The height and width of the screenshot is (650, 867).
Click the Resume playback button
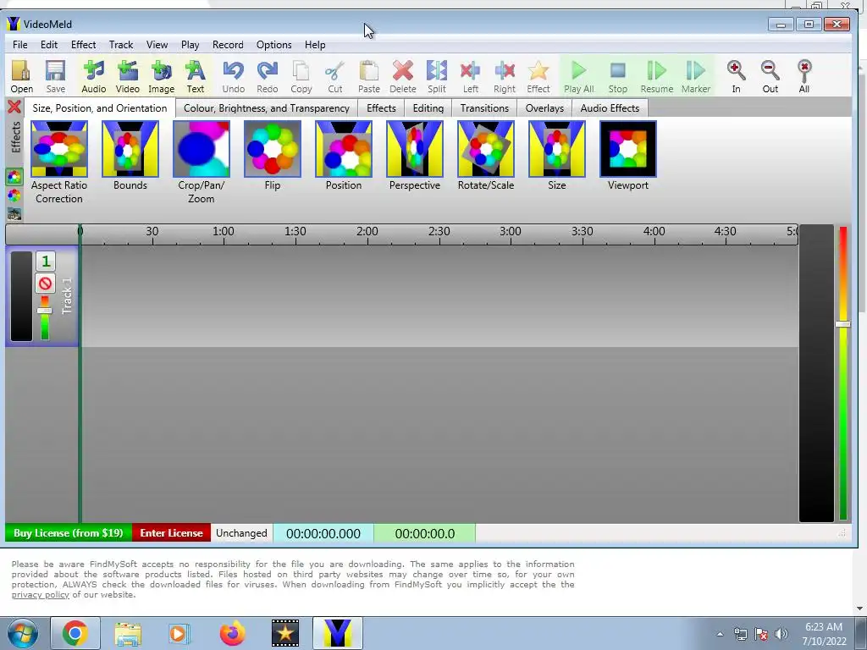(x=657, y=76)
